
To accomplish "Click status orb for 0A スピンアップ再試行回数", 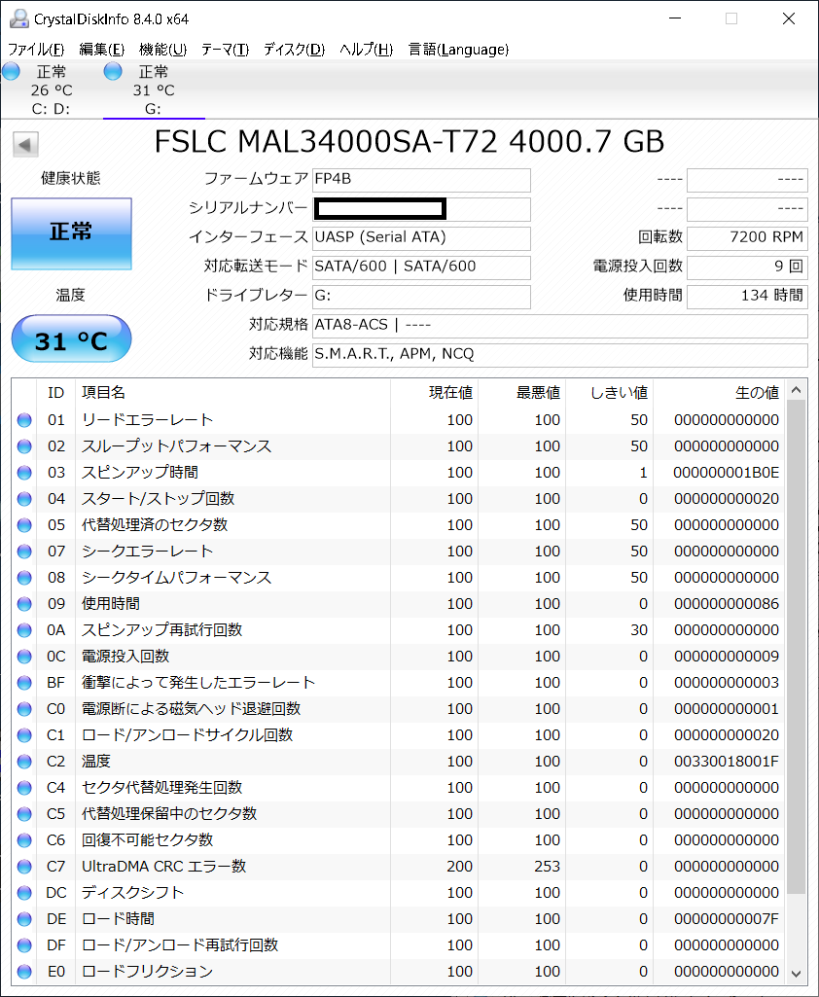I will 24,630.
